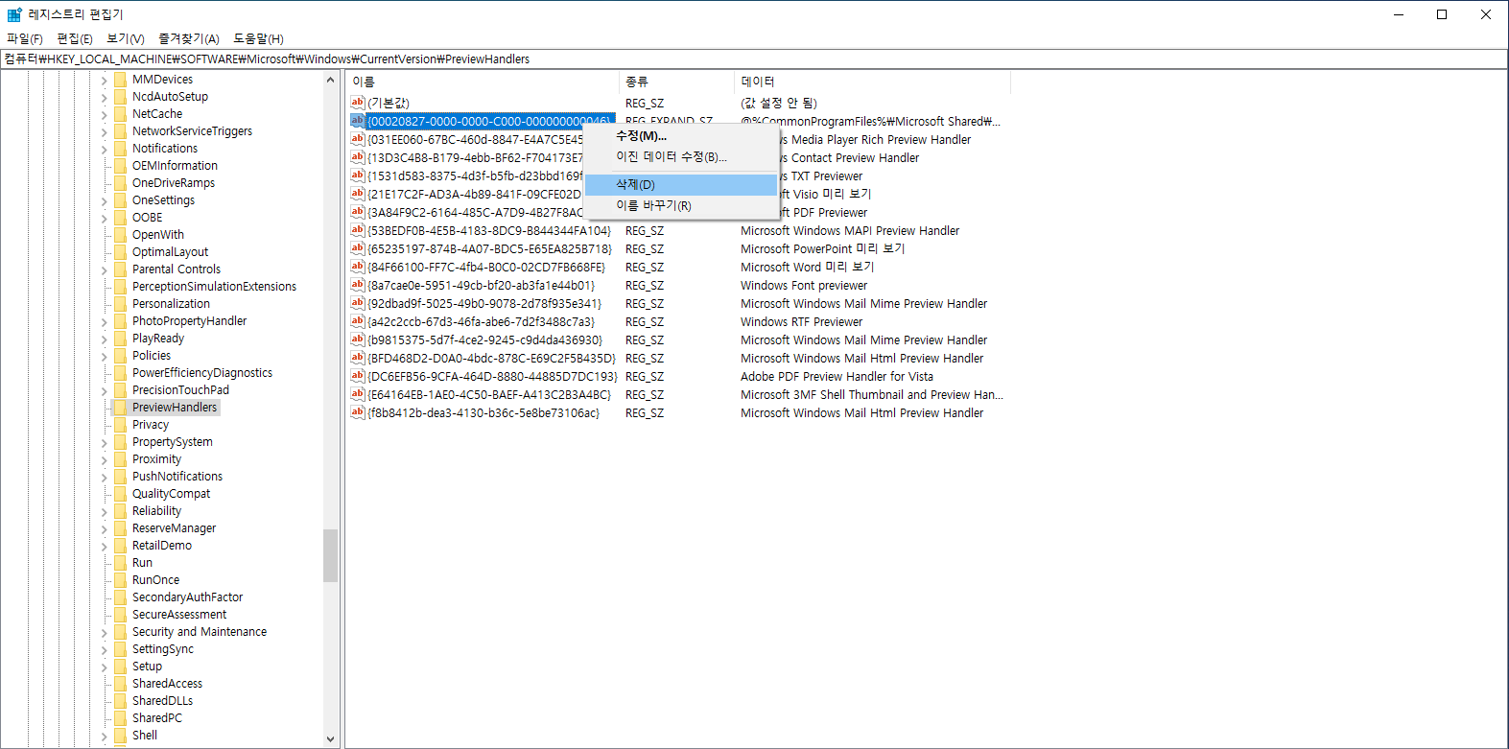Choose 삭제(D) in the context menu
Viewport: 1509px width, 749px height.
click(x=681, y=184)
